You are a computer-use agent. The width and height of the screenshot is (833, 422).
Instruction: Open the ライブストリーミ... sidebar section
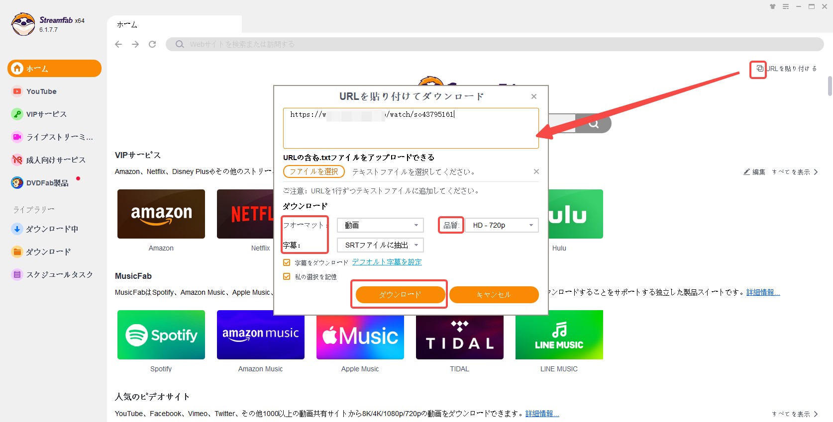[52, 137]
